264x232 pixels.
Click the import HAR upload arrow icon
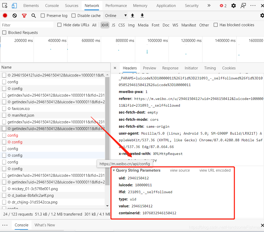(x=132, y=15)
